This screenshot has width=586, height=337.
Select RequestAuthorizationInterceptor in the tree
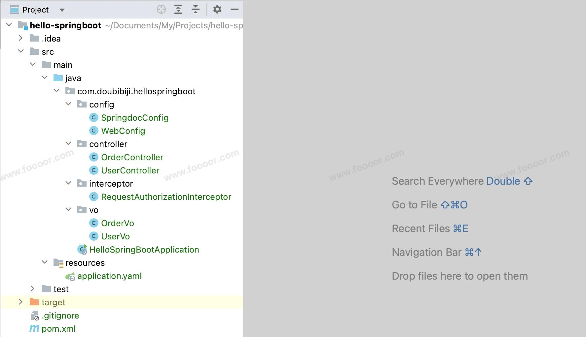(166, 197)
